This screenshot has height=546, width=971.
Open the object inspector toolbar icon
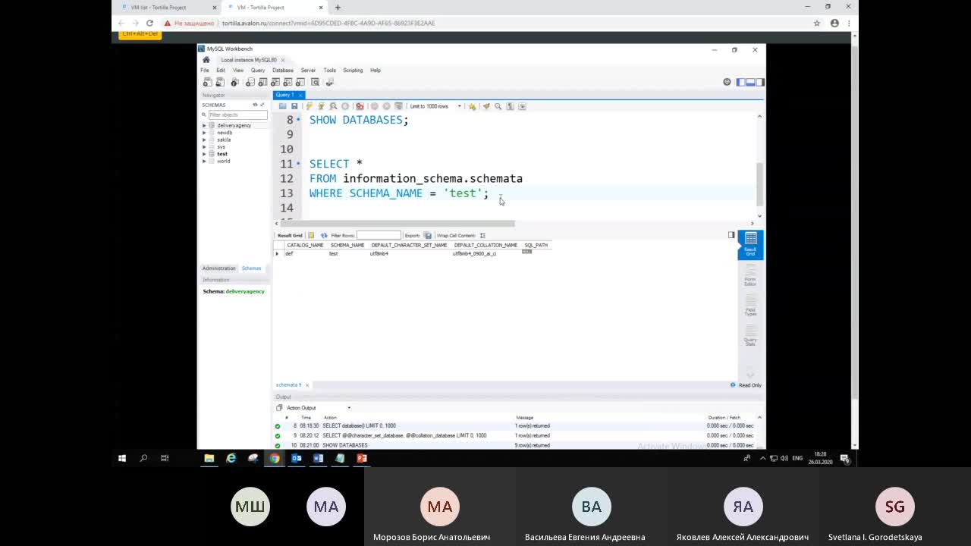[234, 82]
